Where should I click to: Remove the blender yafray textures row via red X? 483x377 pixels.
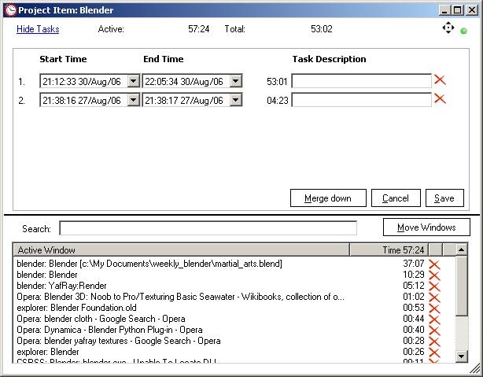pos(434,342)
